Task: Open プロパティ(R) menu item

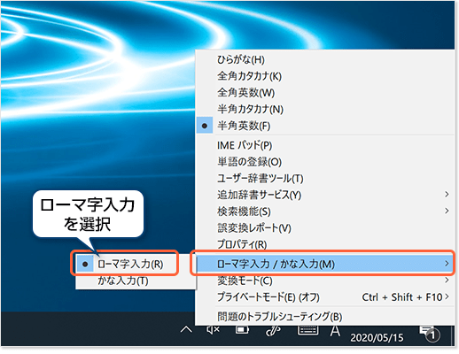Action: [325, 244]
